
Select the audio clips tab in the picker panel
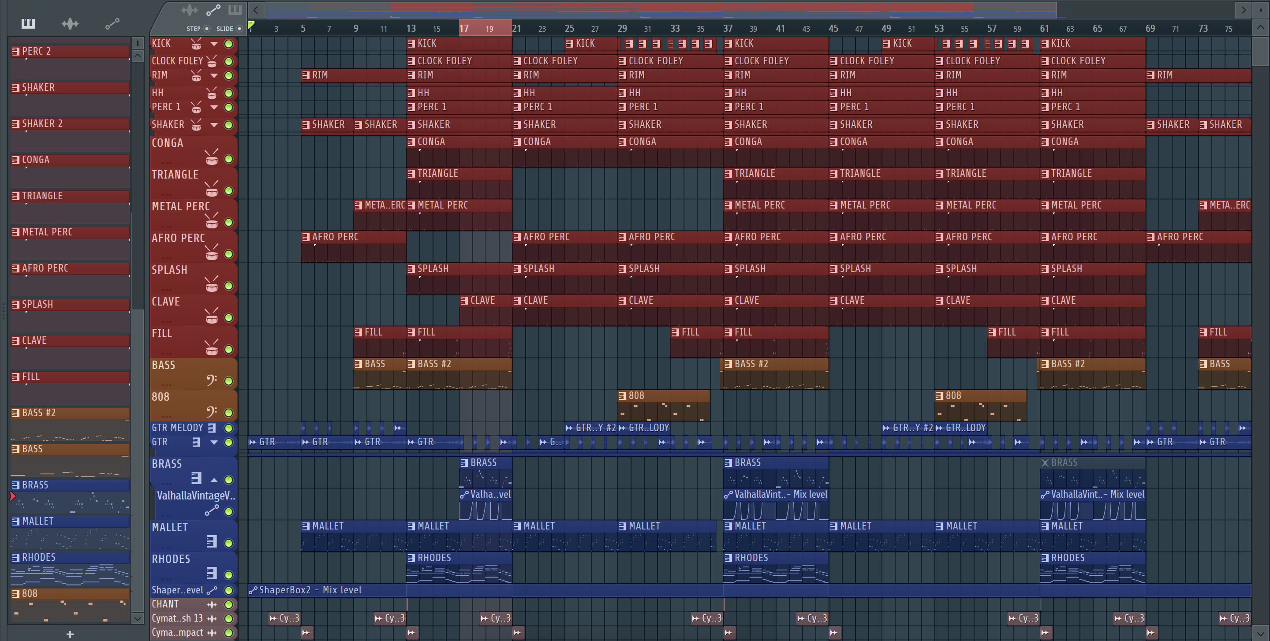(x=70, y=24)
